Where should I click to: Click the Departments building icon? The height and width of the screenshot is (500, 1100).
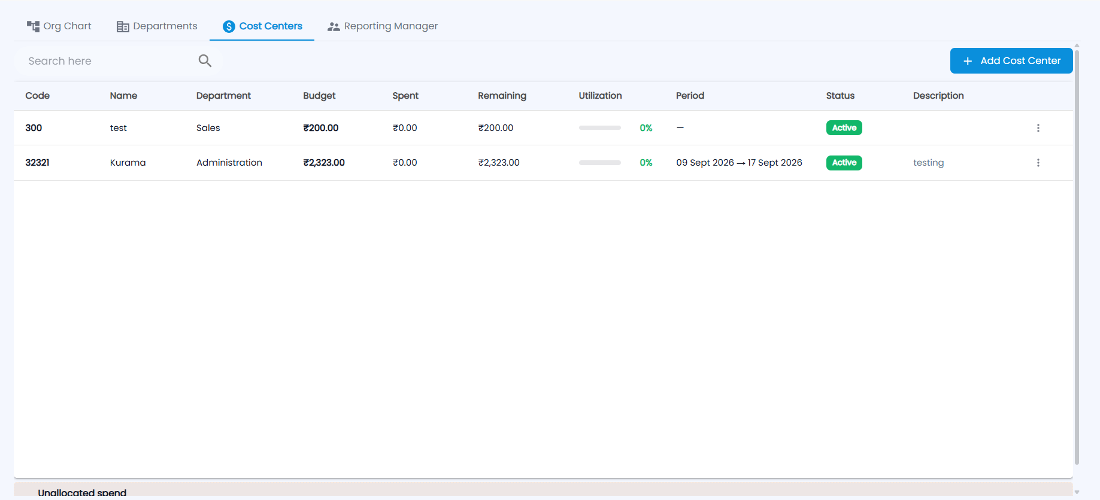pyautogui.click(x=123, y=26)
